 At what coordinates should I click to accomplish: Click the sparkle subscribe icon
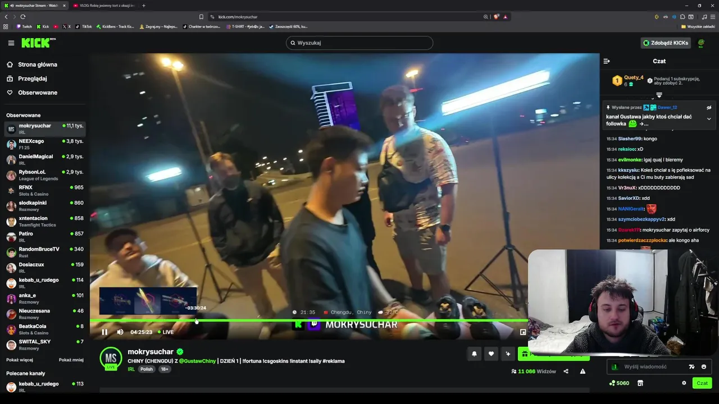pos(508,354)
